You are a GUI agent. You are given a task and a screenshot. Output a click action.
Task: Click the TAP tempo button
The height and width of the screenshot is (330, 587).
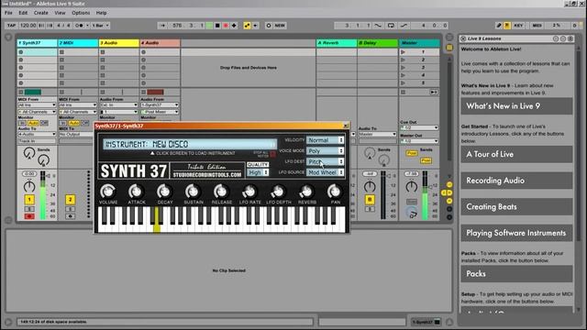tap(11, 26)
